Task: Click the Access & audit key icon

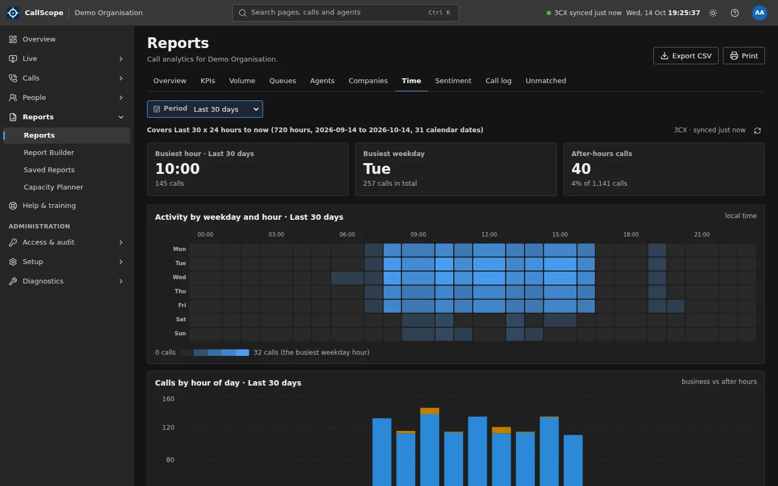Action: click(13, 242)
